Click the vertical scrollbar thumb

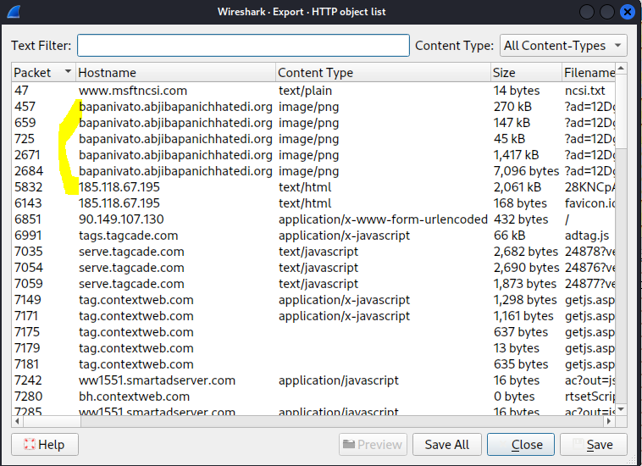click(x=621, y=110)
